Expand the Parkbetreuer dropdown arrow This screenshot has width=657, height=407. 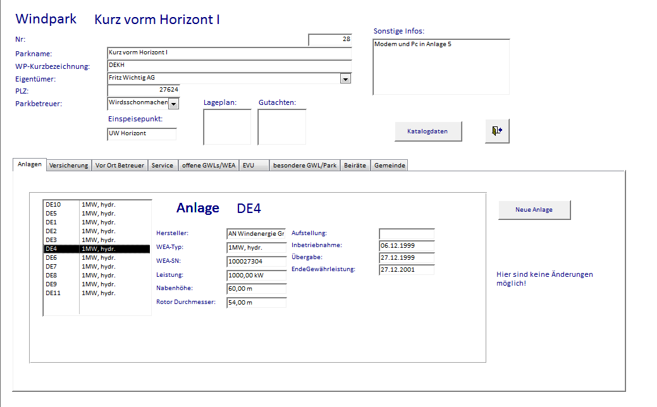174,104
